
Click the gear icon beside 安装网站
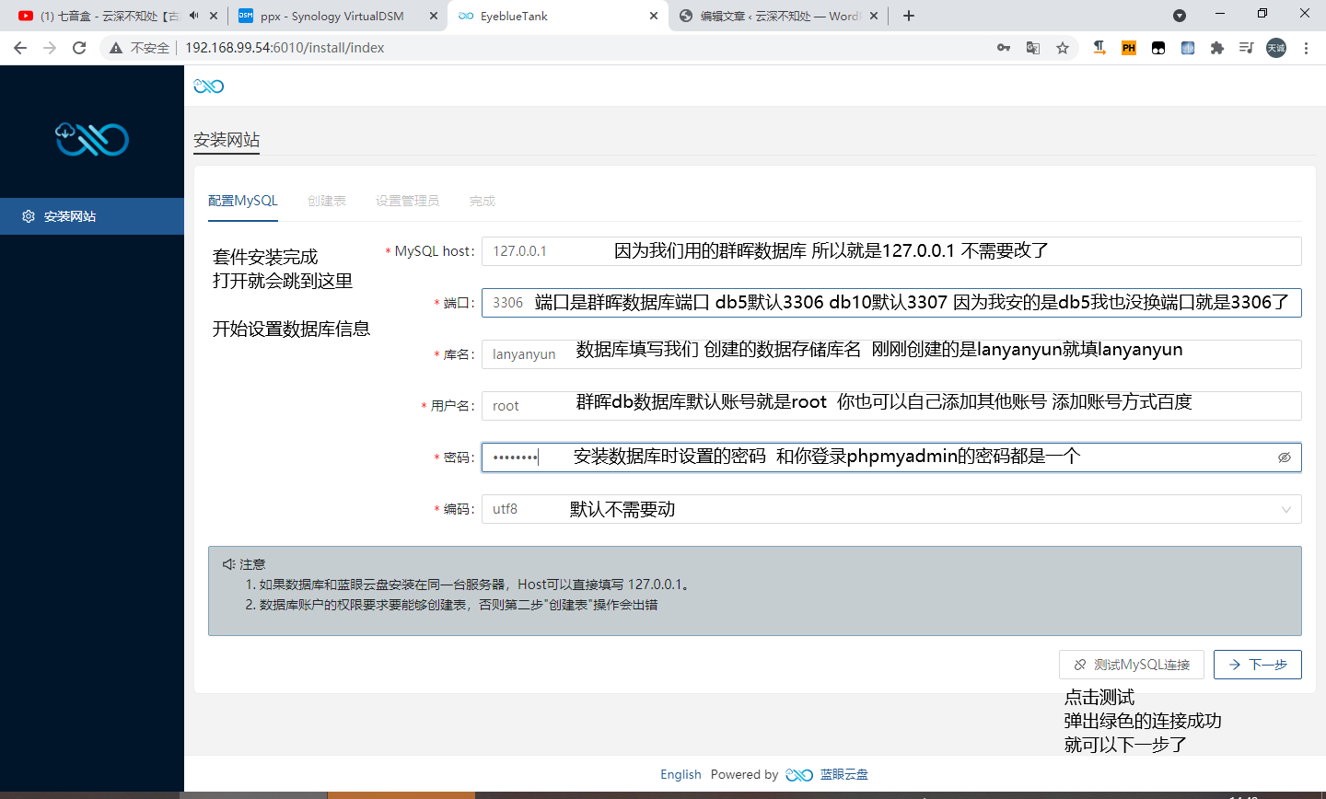point(28,216)
